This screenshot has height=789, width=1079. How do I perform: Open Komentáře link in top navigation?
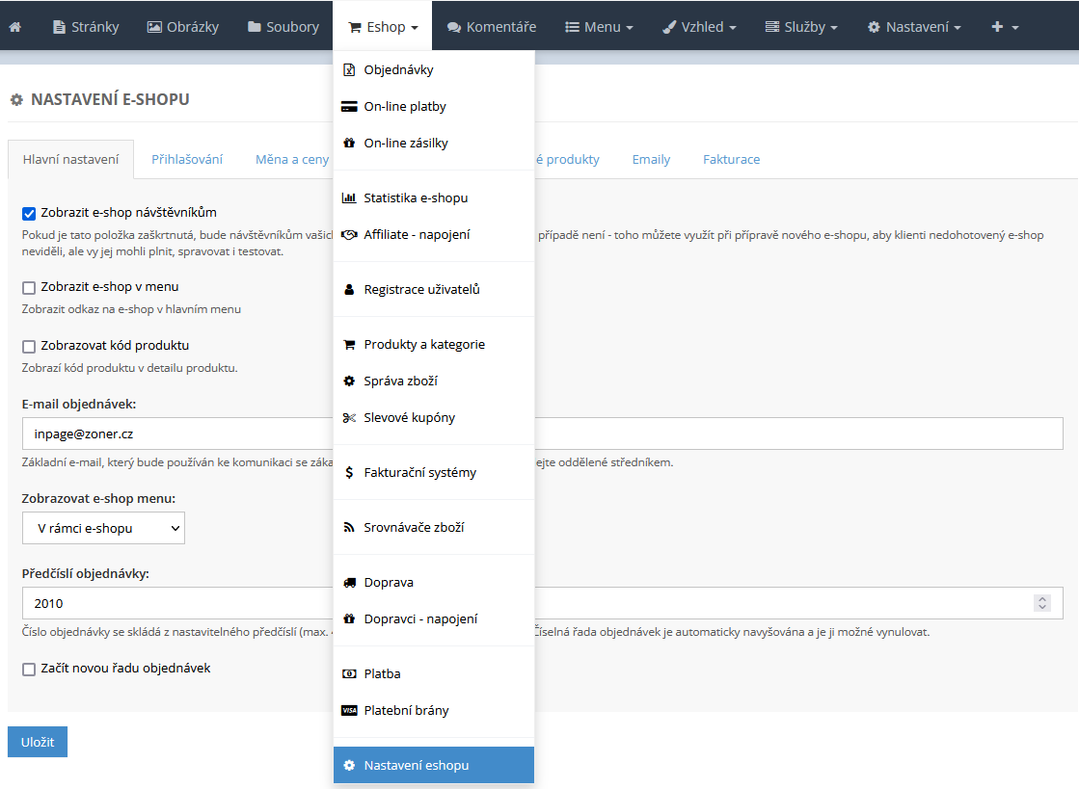pyautogui.click(x=491, y=27)
